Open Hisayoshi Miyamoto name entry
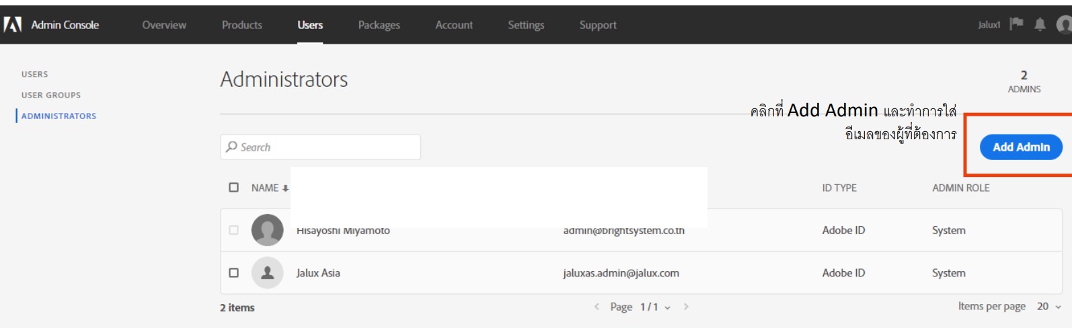Viewport: 1072px width, 335px height. [x=343, y=231]
